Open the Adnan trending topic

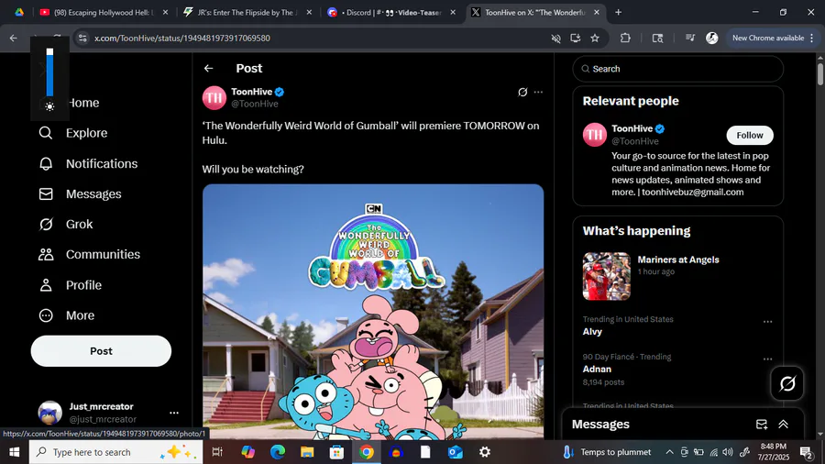pyautogui.click(x=597, y=370)
